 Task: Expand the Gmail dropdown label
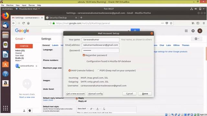tap(20, 39)
